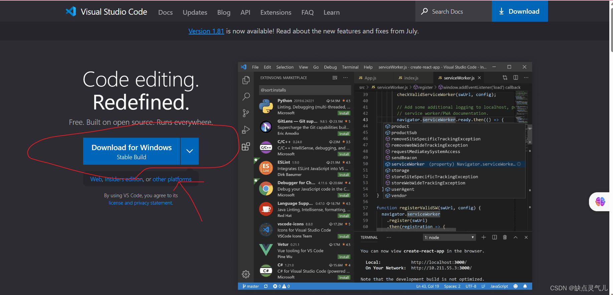Click the Vetur extension logo
613x295 pixels.
point(266,250)
